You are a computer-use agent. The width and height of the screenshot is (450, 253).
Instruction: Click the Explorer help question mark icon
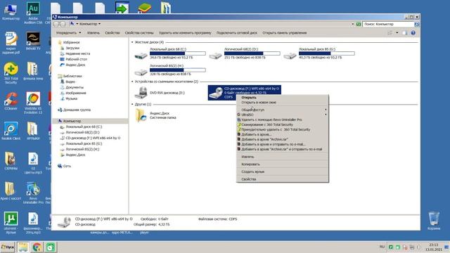413,33
